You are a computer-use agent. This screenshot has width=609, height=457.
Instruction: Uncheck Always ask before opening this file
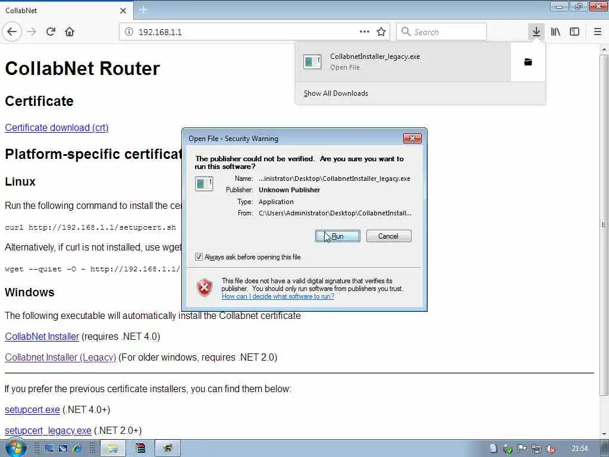(x=199, y=257)
